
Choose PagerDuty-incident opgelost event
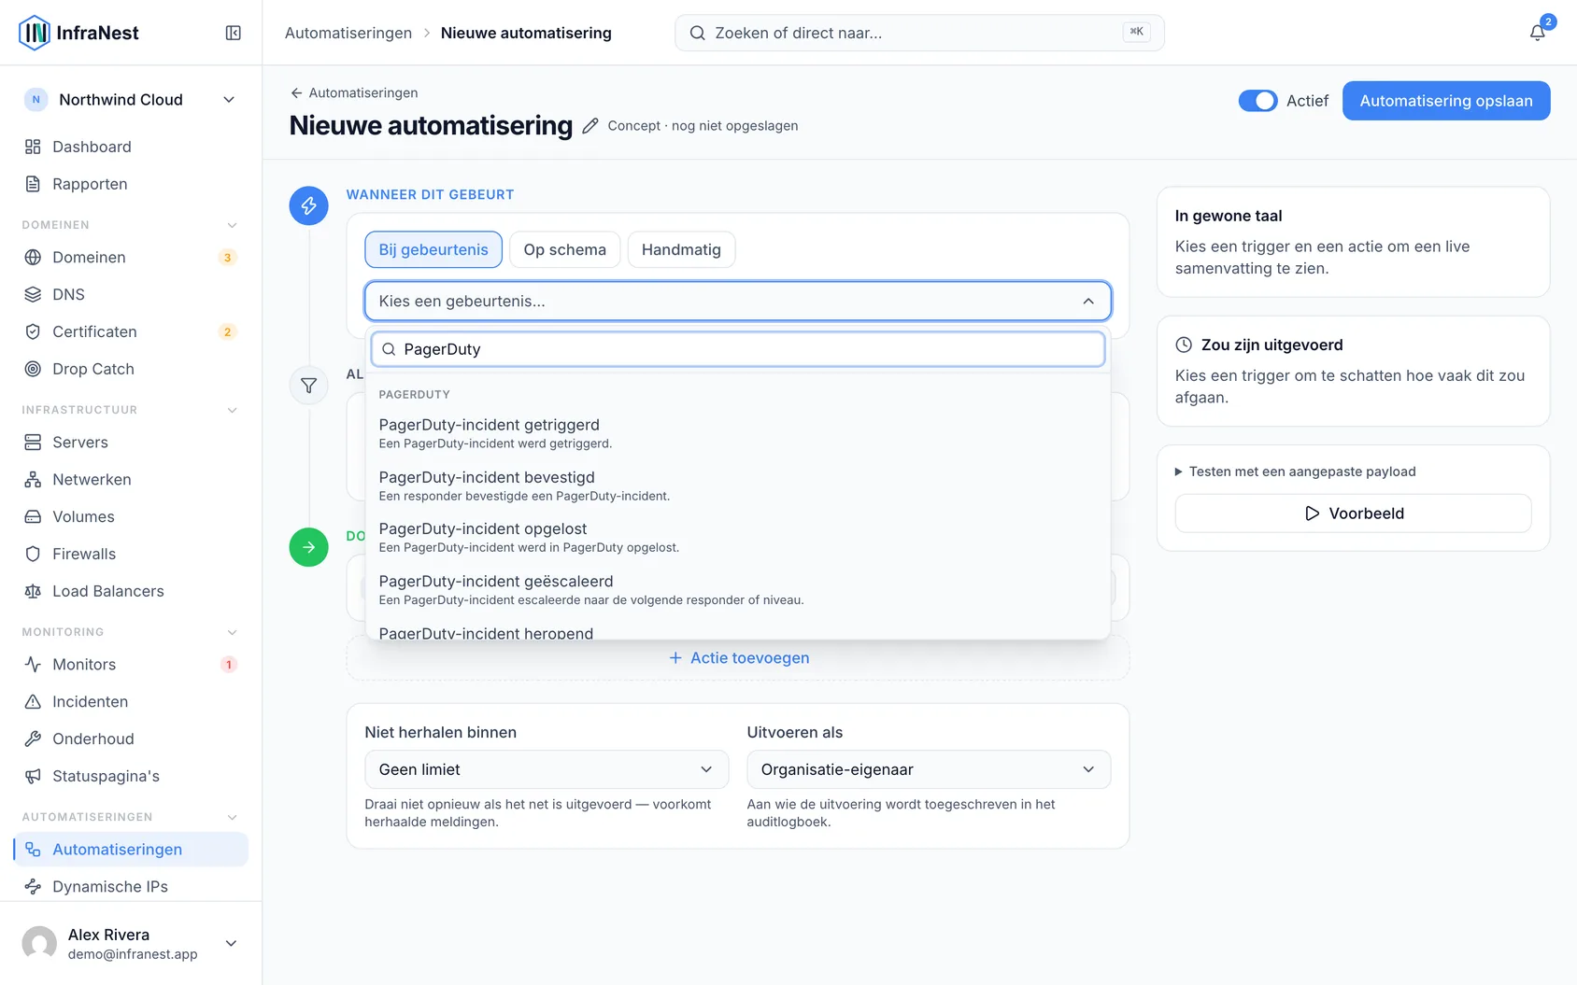pyautogui.click(x=738, y=537)
